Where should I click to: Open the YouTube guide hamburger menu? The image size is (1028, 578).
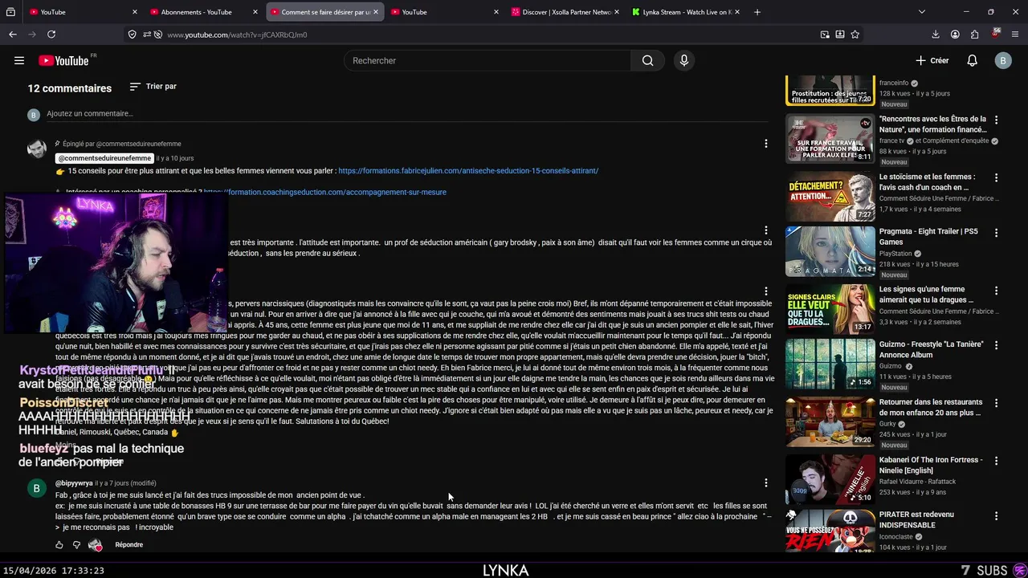19,60
